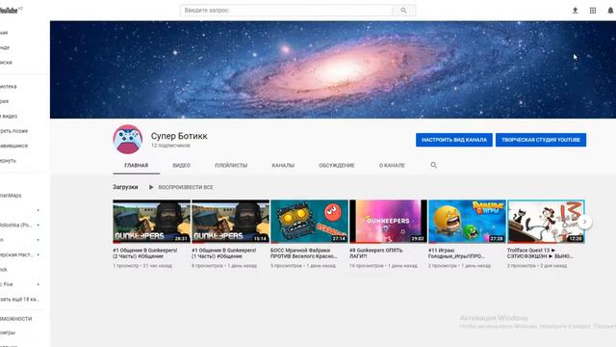Click the upload video arrow icon
The image size is (616, 347).
[x=575, y=11]
